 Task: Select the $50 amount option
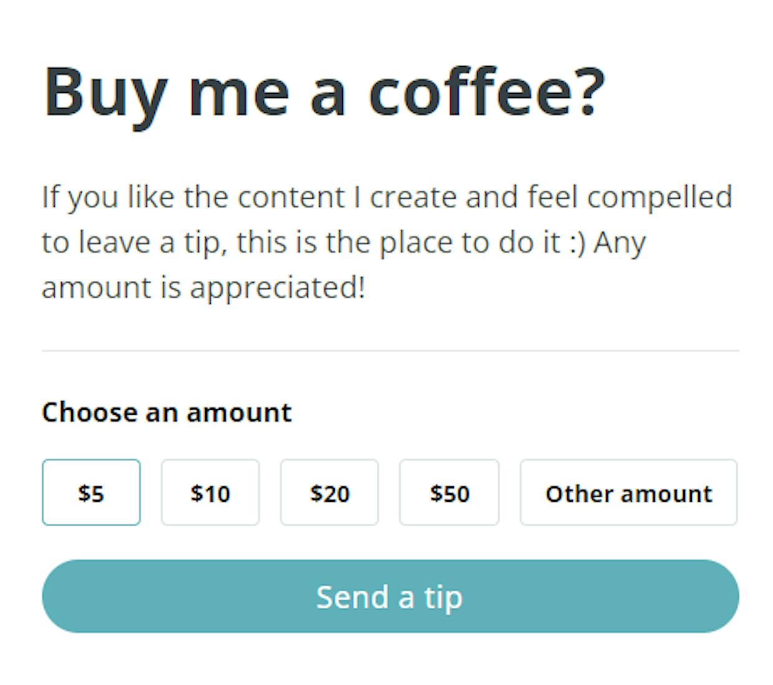click(449, 493)
